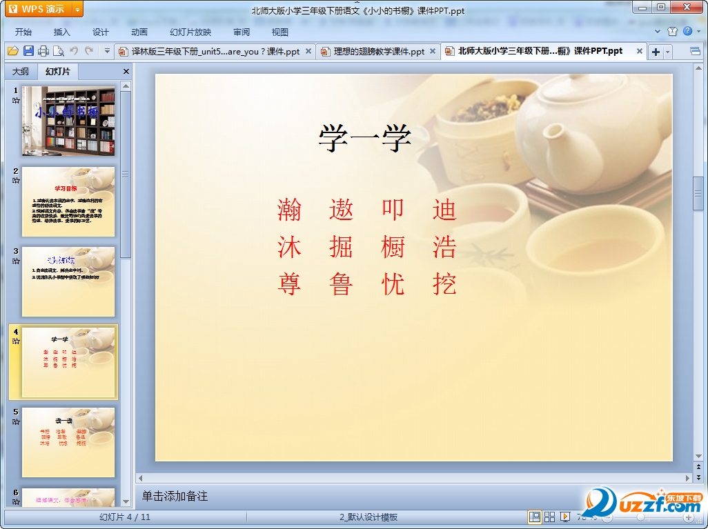Expand the dropdown next to new tab button

667,52
